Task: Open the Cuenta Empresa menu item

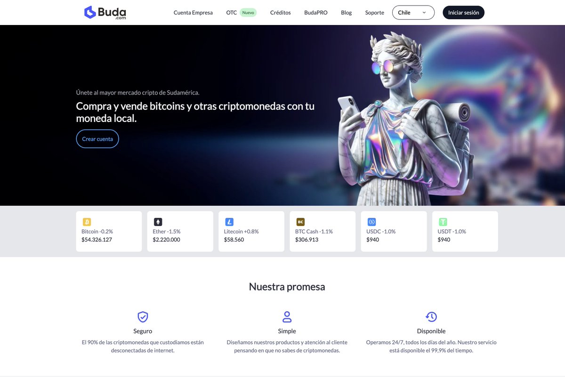Action: (193, 13)
